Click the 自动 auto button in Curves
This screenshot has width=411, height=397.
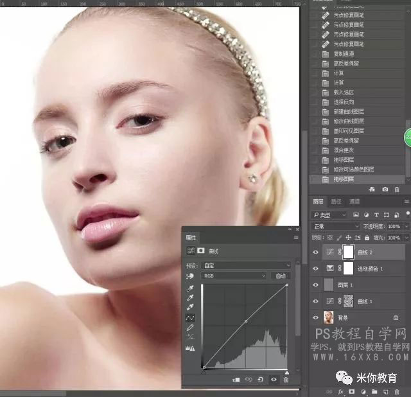(x=281, y=276)
